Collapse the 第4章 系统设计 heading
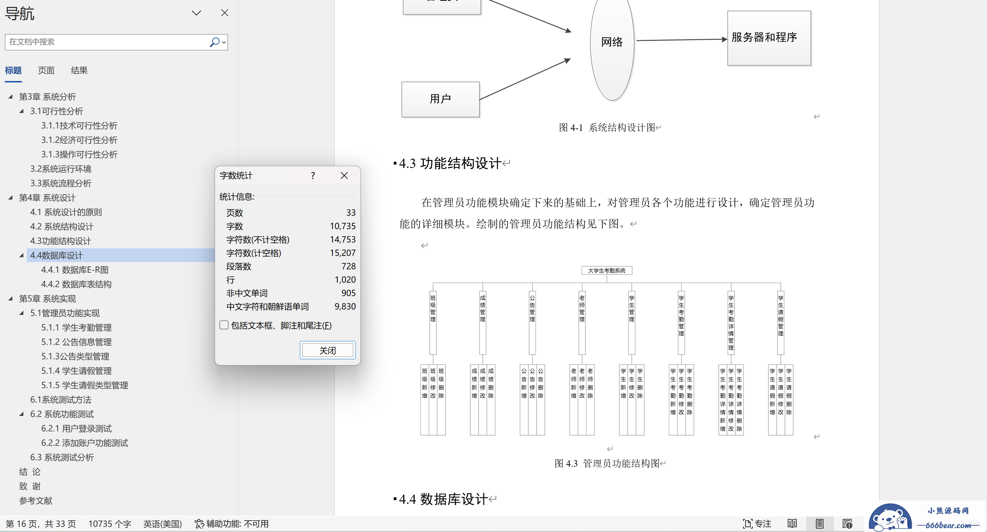The height and width of the screenshot is (532, 987). 11,197
